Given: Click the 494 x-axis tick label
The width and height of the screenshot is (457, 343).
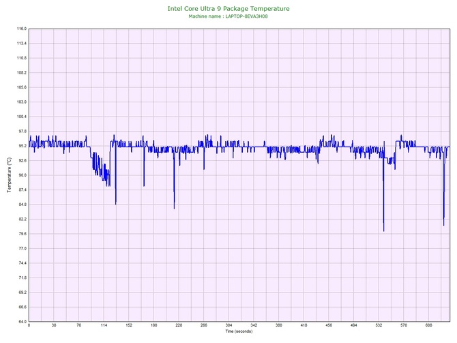Looking at the screenshot, I should click(353, 325).
